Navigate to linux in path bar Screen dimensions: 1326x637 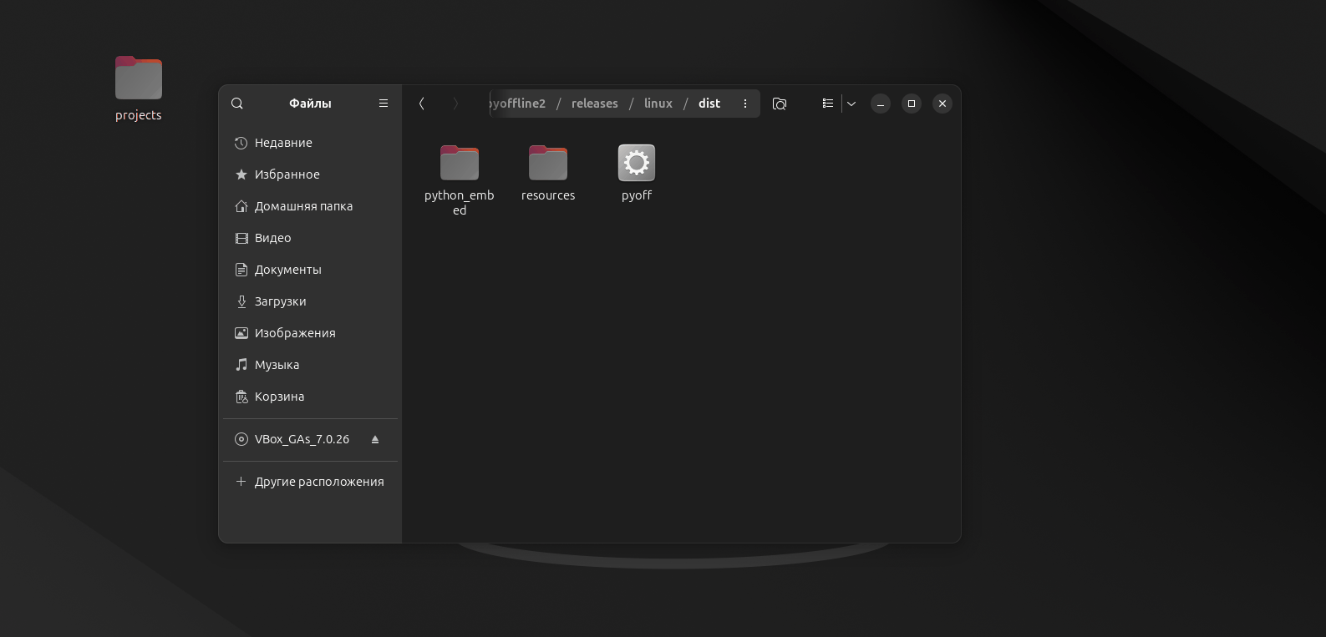pyautogui.click(x=658, y=104)
